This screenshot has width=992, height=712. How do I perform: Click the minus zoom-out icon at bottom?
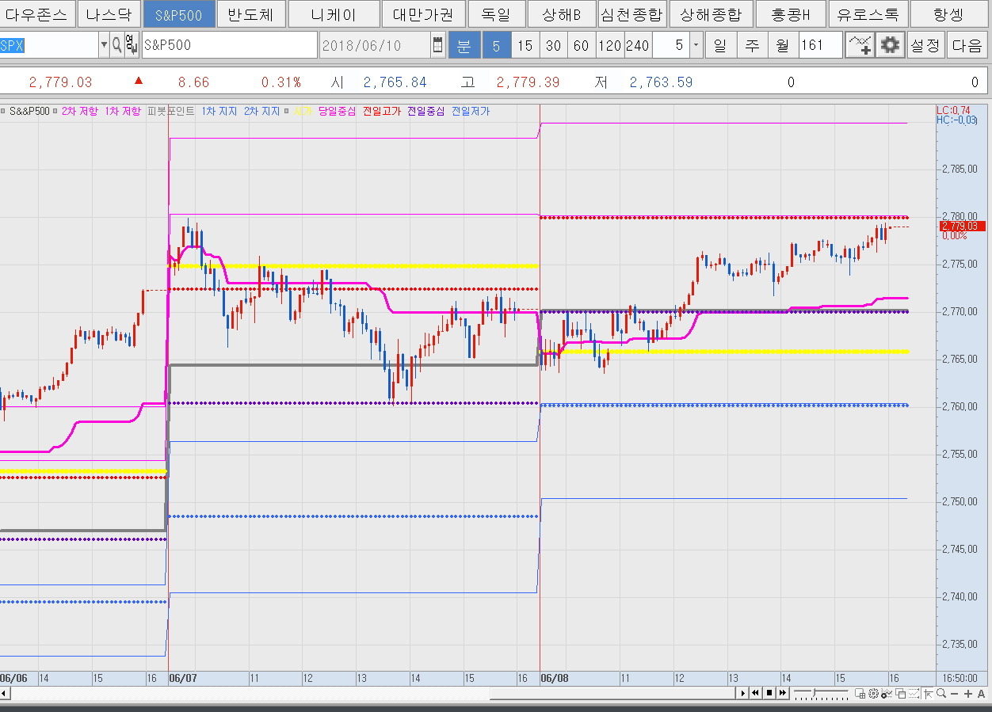click(x=954, y=693)
